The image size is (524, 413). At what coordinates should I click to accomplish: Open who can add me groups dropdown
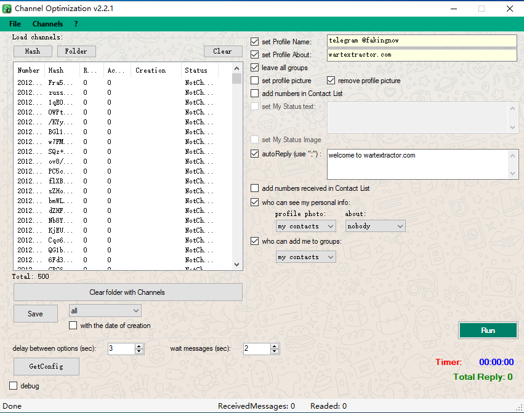pos(305,257)
